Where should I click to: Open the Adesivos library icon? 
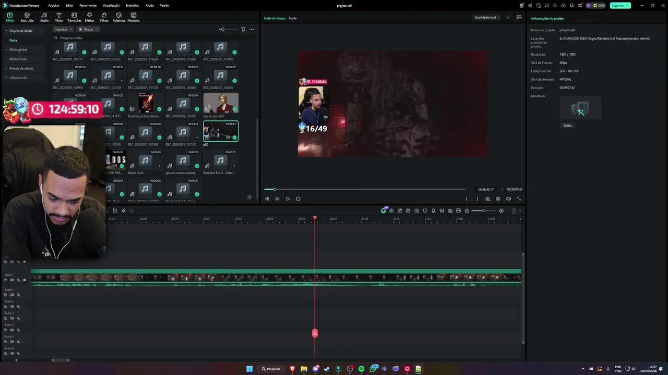(119, 16)
